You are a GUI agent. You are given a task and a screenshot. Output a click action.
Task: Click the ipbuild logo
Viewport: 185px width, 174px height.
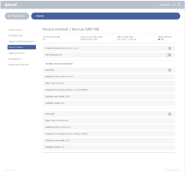[x=11, y=5]
